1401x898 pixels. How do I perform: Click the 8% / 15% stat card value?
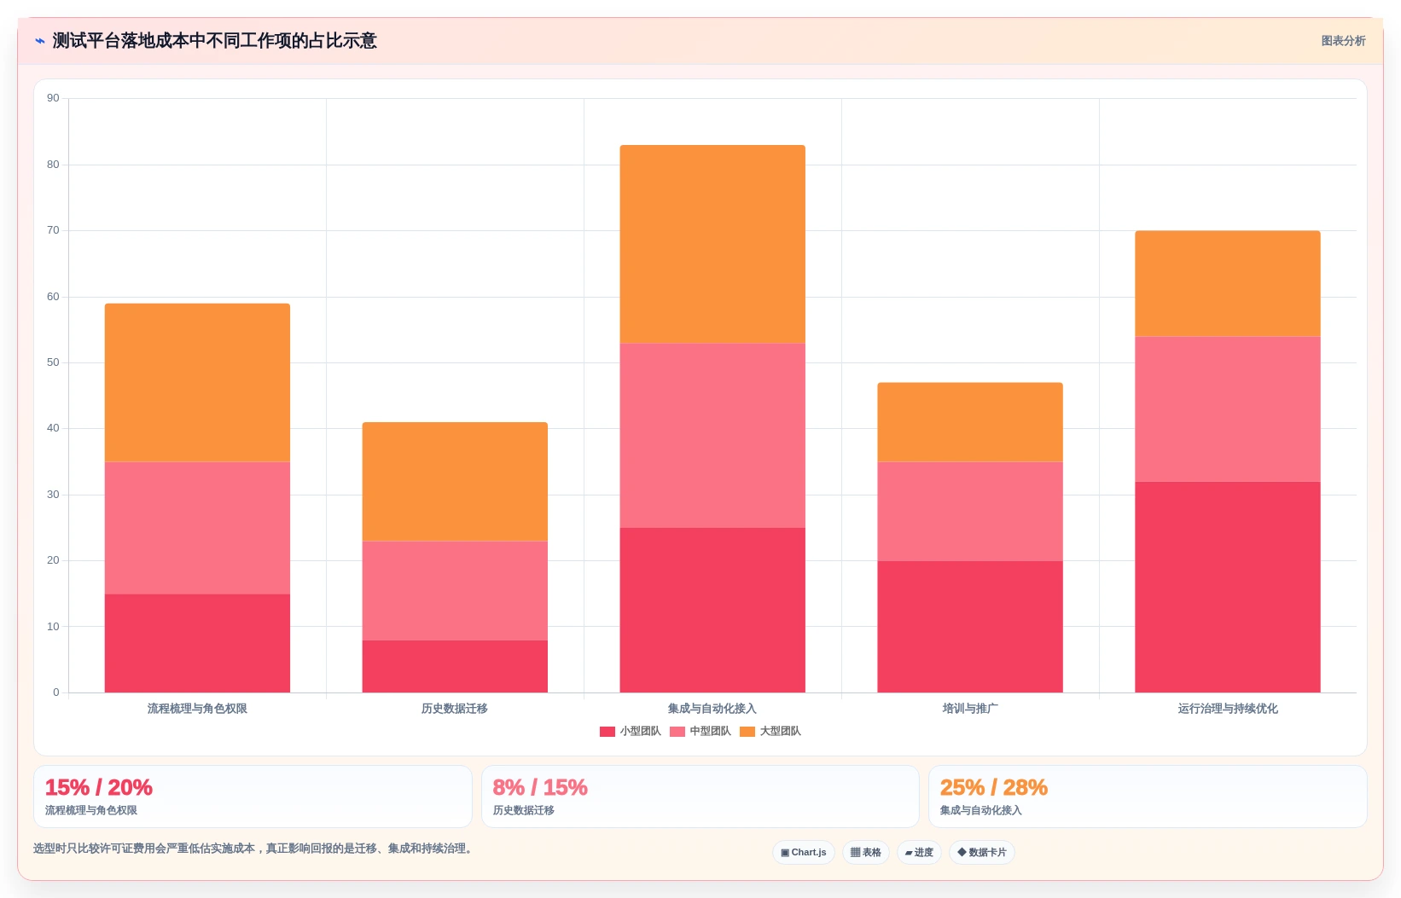(x=540, y=787)
